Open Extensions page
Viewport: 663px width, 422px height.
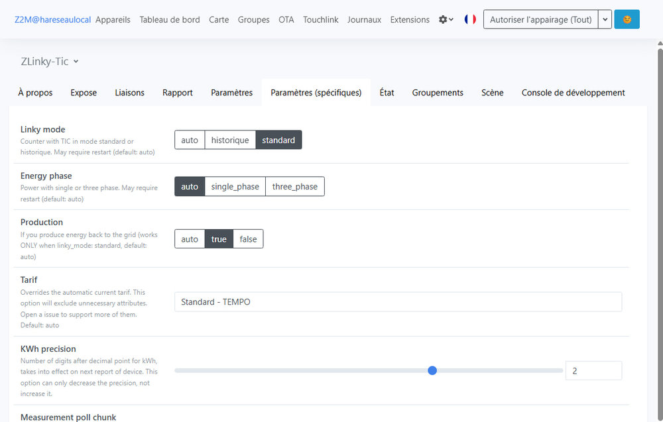click(x=410, y=19)
